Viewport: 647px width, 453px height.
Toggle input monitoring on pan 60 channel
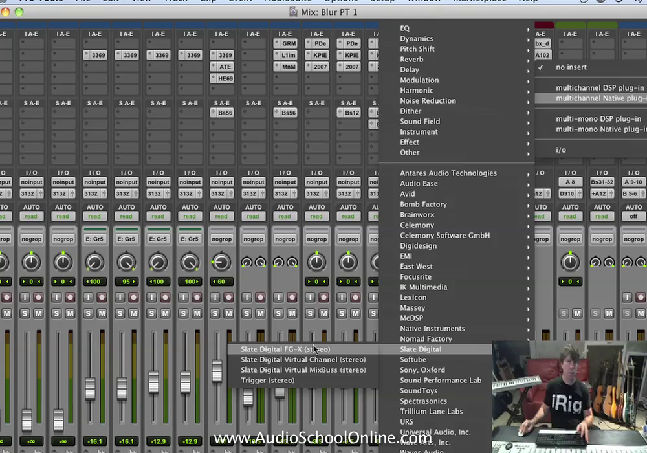tap(215, 297)
